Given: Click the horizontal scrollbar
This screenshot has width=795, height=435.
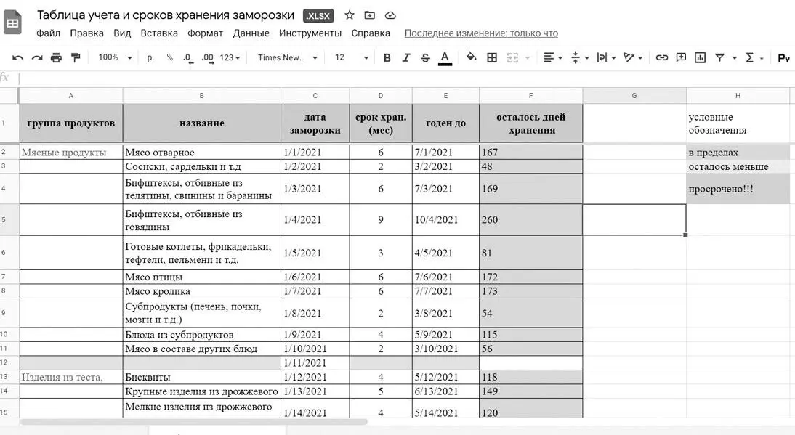Looking at the screenshot, I should click(194, 422).
